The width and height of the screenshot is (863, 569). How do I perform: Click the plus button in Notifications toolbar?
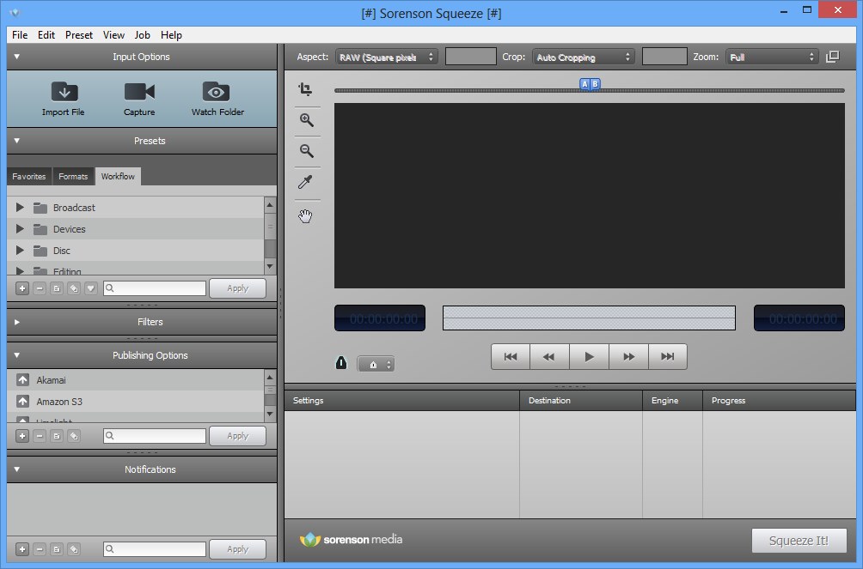tap(22, 548)
